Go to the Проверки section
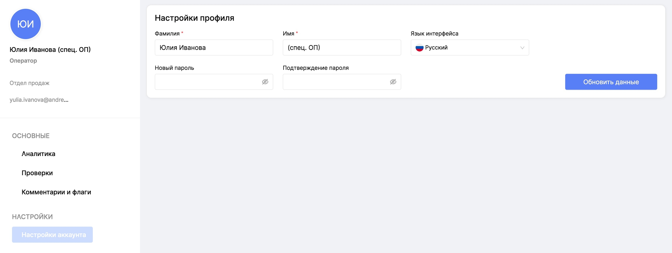 coord(37,173)
